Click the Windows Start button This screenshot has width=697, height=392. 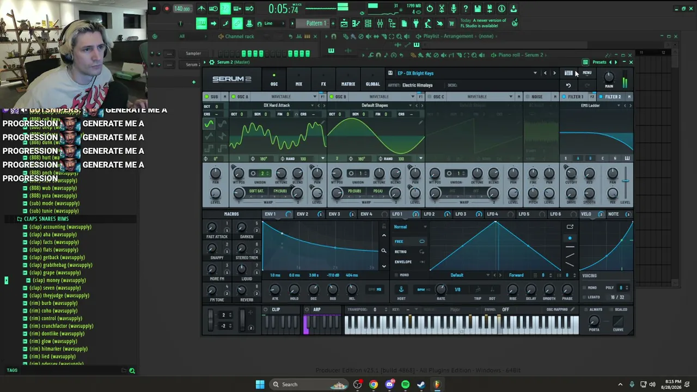click(260, 384)
